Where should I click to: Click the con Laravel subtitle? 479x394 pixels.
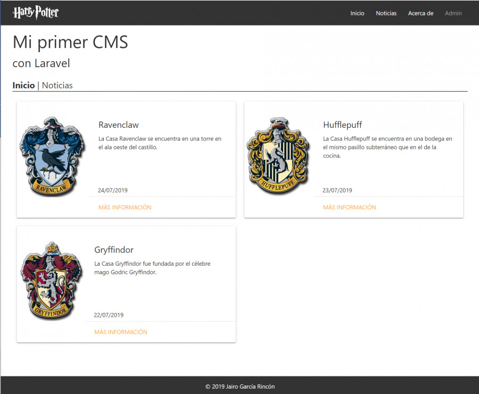point(41,63)
